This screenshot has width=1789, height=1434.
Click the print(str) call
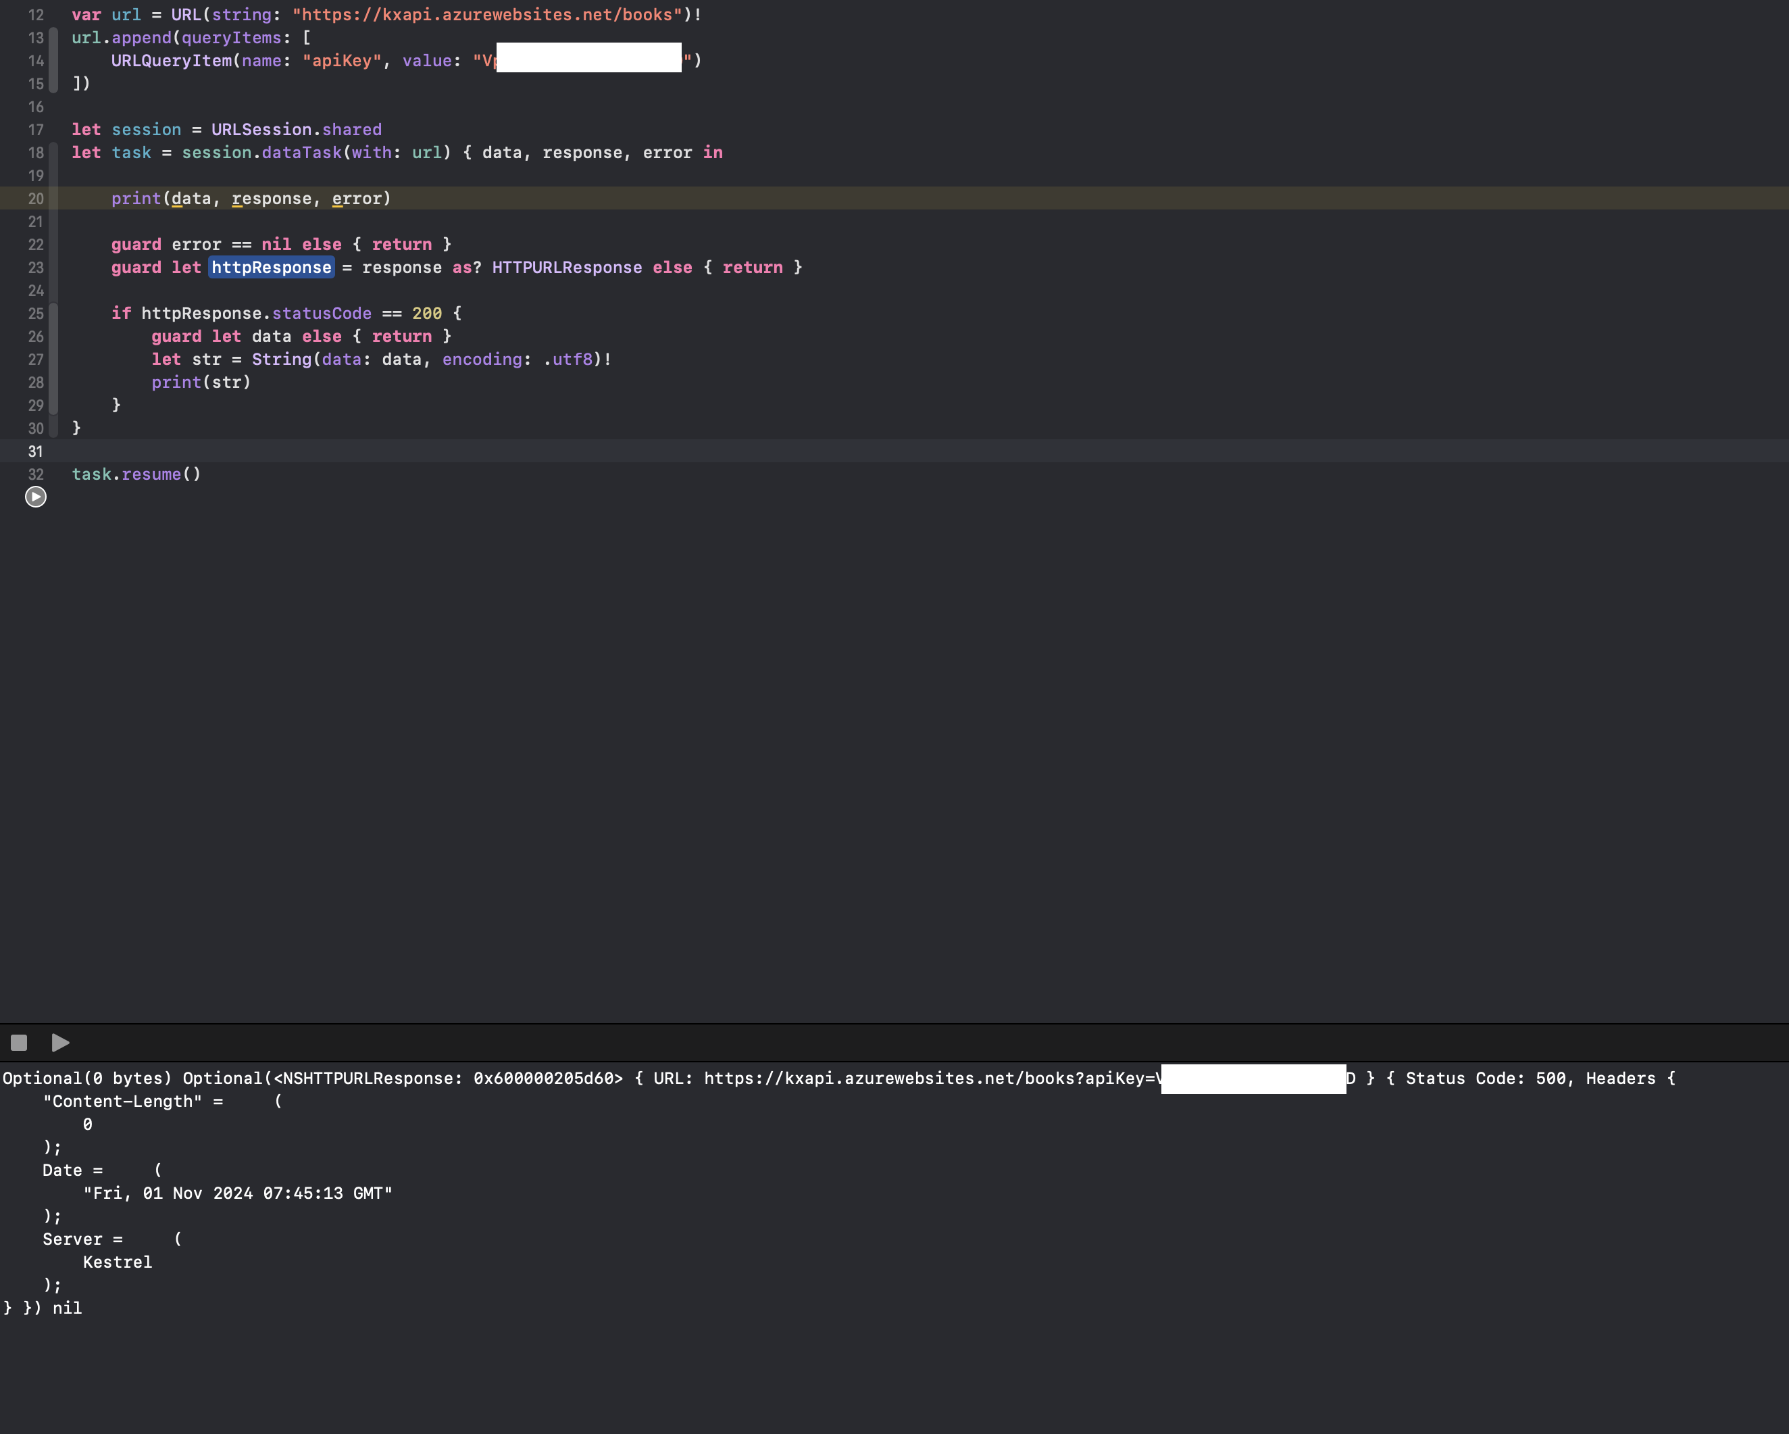(201, 382)
